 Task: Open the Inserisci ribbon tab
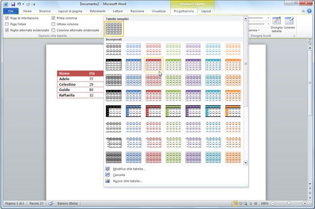point(45,11)
